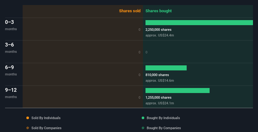This screenshot has height=132, width=258.
Task: Select the Bought By Companies legend label
Action: 164,128
